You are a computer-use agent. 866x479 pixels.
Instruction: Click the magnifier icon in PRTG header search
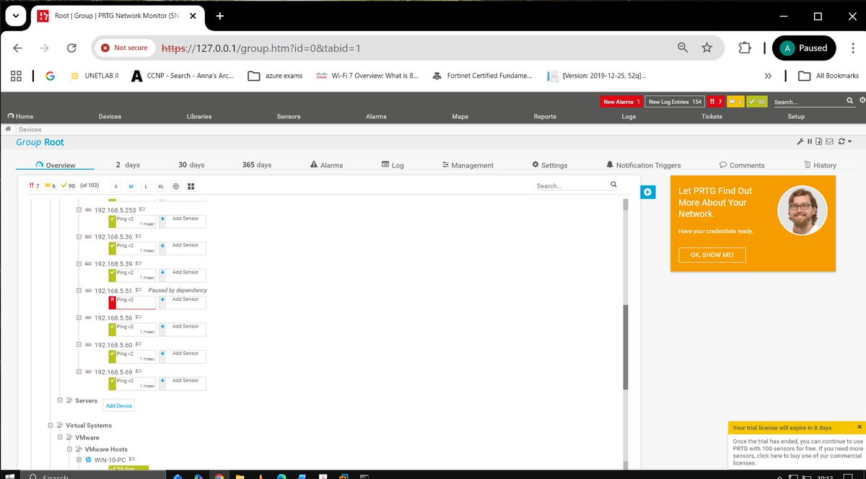850,101
